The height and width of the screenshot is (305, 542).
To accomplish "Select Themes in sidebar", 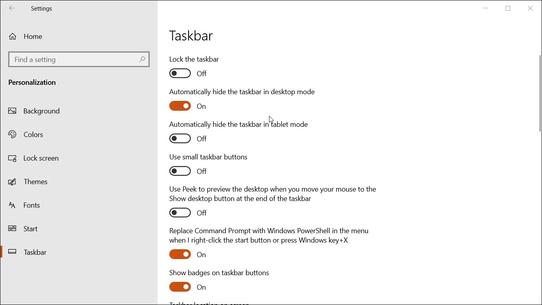I will 79,182.
